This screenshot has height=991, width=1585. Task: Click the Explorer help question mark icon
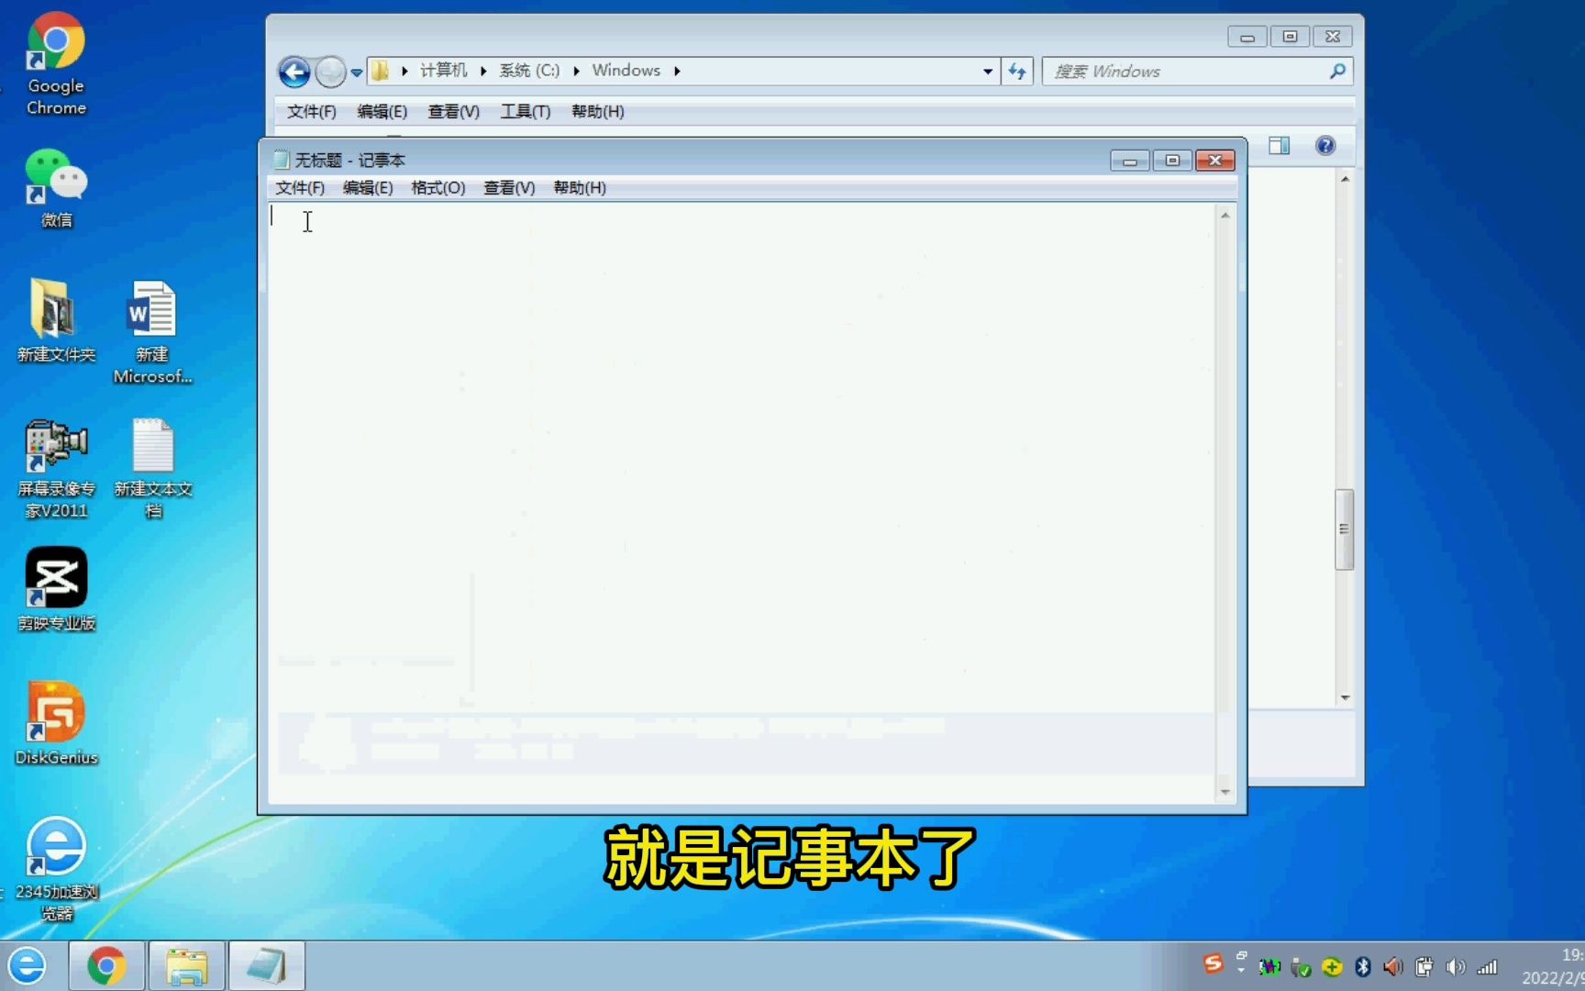pyautogui.click(x=1325, y=145)
